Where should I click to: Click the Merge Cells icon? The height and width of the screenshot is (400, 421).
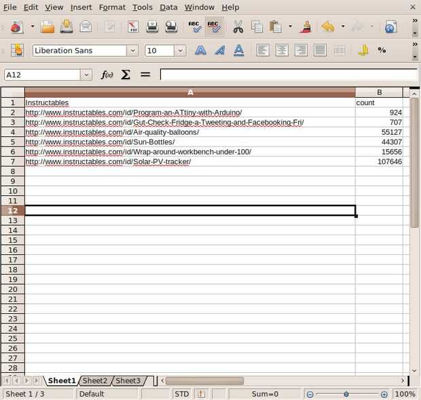[339, 50]
